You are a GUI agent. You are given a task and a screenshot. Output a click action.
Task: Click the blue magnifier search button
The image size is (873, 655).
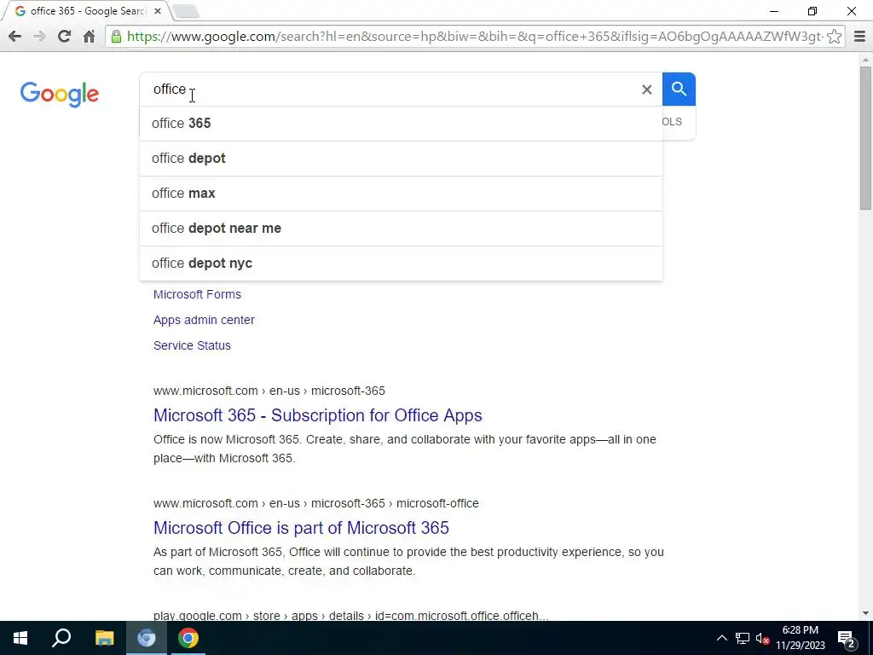[679, 89]
